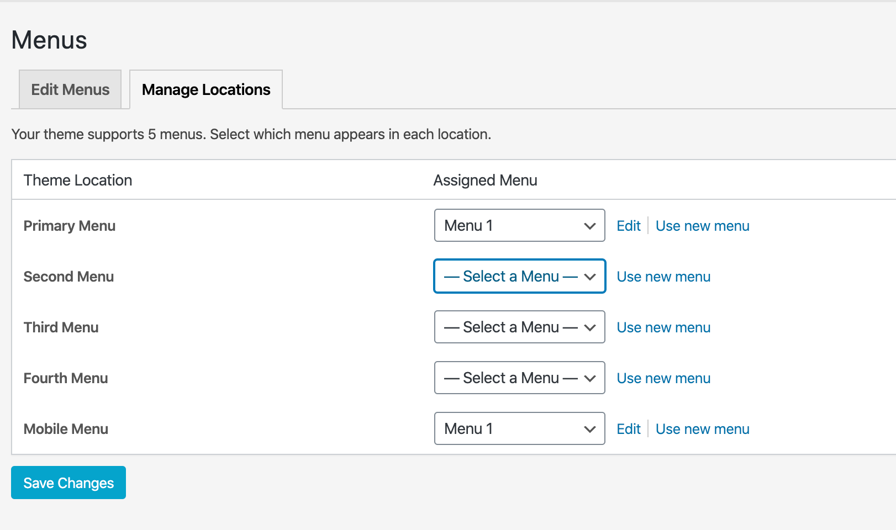Expand the Second Menu dropdown
The height and width of the screenshot is (530, 896).
pos(519,276)
